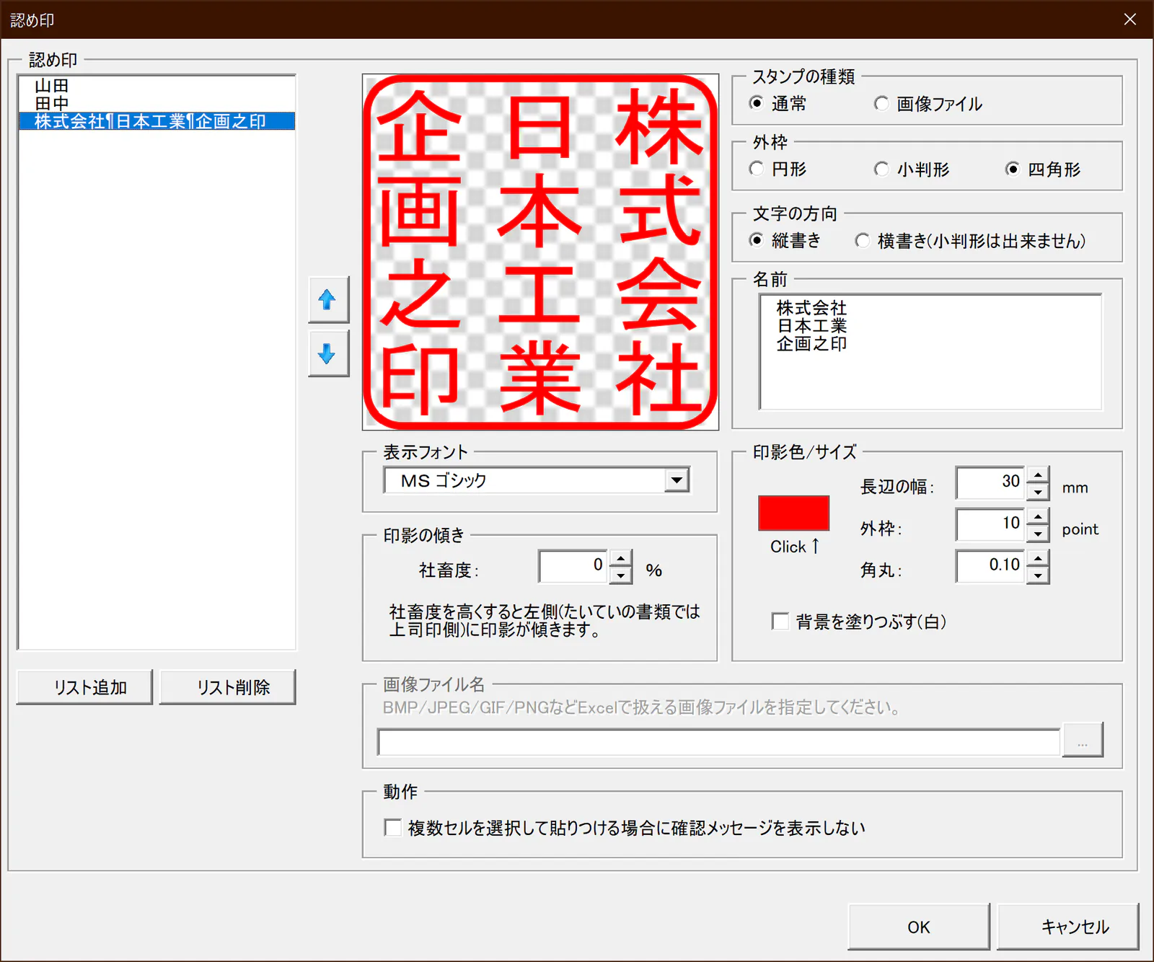This screenshot has width=1154, height=962.
Task: Select 山田 in the stamp list
Action: coord(157,86)
